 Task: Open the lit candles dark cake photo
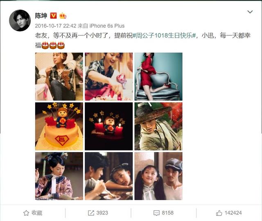click(x=109, y=126)
